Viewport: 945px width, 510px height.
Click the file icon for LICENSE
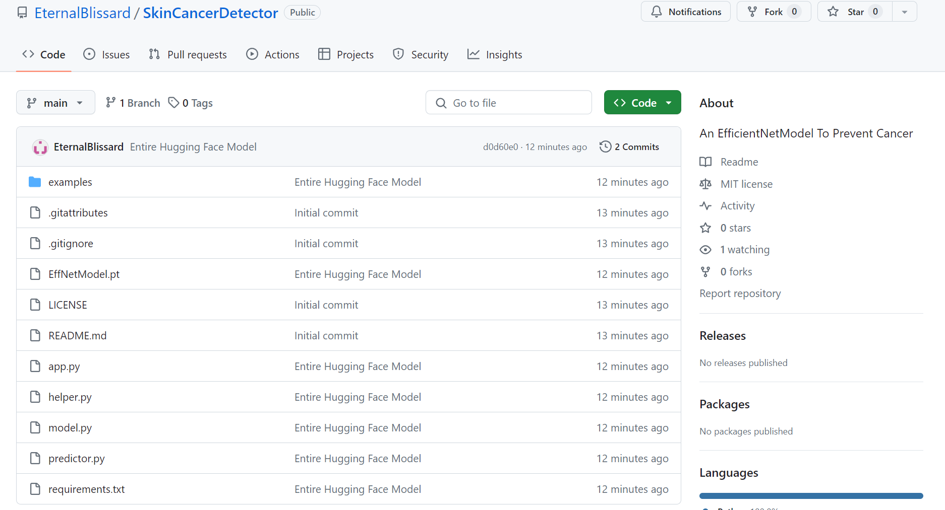pos(35,305)
